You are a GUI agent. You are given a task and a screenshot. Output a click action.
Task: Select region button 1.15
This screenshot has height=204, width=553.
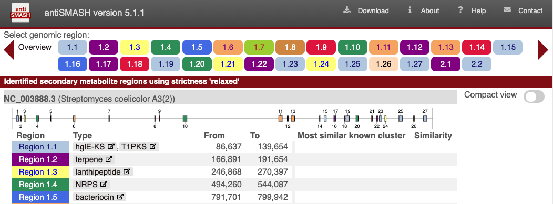point(508,47)
